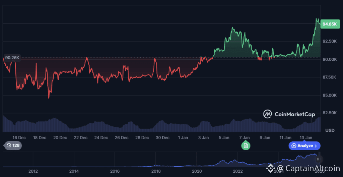Click the USD currency label

[x=330, y=130]
